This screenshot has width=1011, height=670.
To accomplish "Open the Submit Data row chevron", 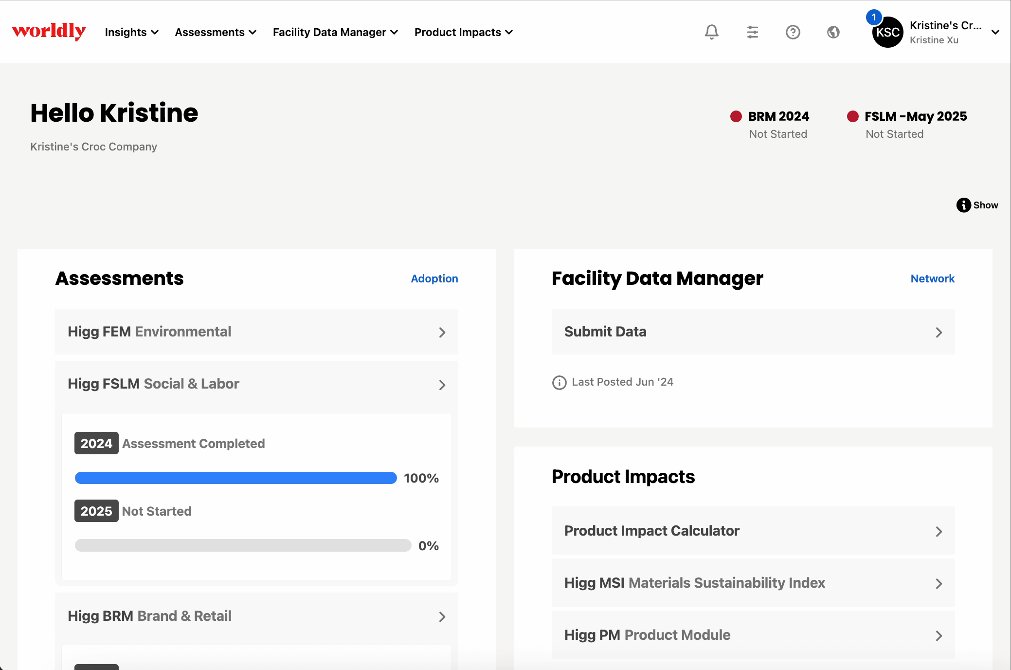I will pyautogui.click(x=939, y=332).
